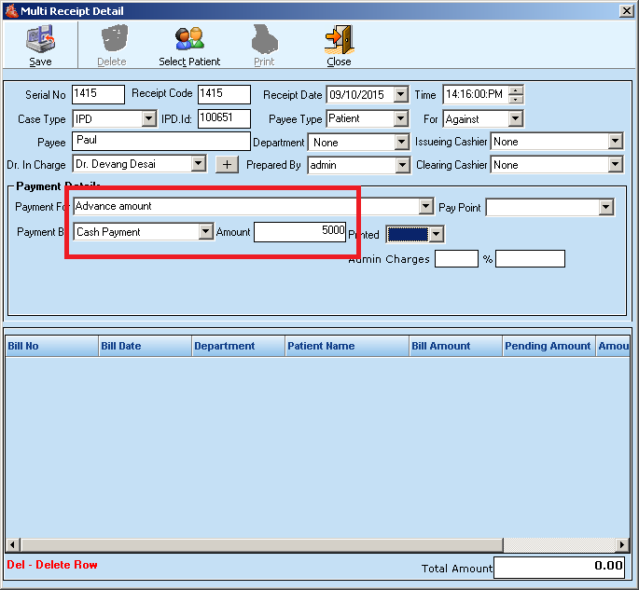This screenshot has width=639, height=590.
Task: Click the Close door icon
Action: click(339, 40)
